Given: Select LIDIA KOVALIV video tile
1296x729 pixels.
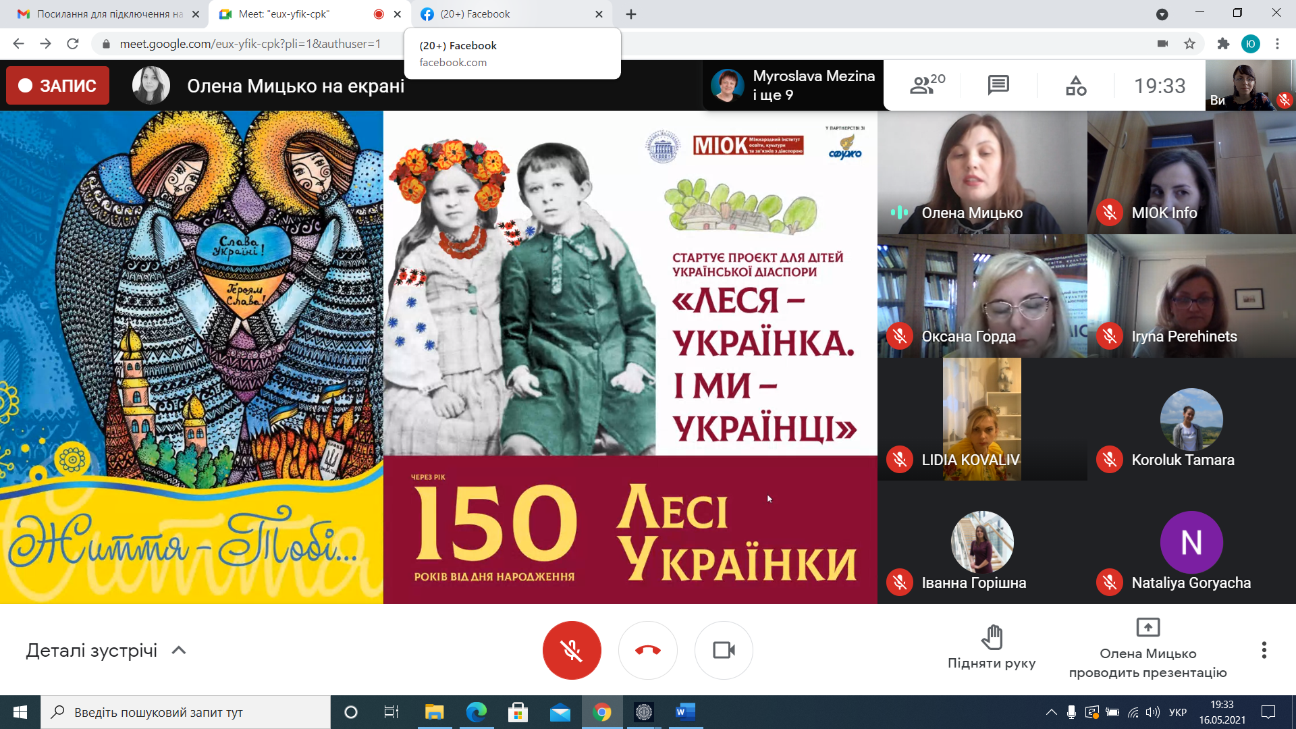Looking at the screenshot, I should [x=981, y=418].
